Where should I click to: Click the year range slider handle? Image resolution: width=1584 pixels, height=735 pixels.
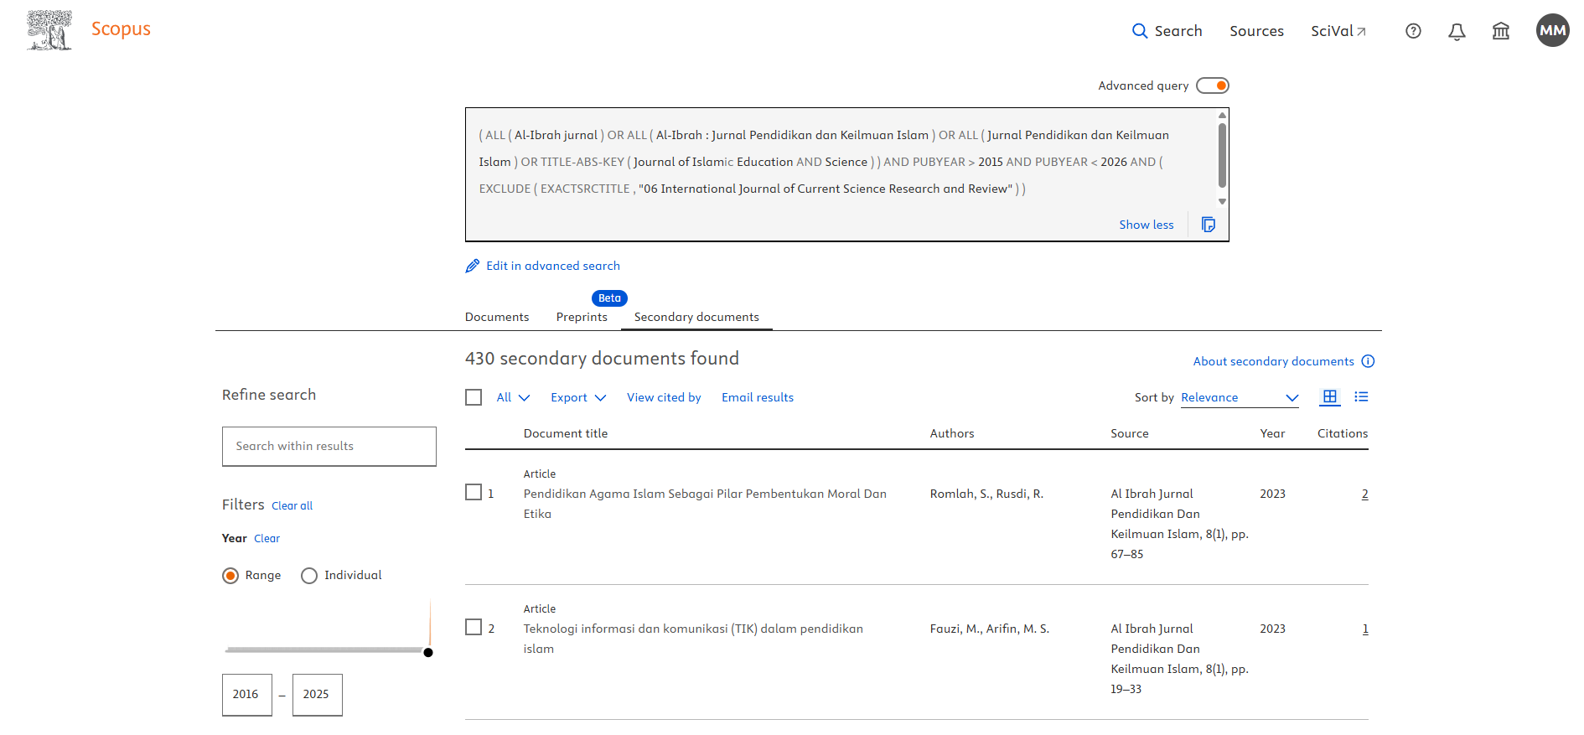428,652
